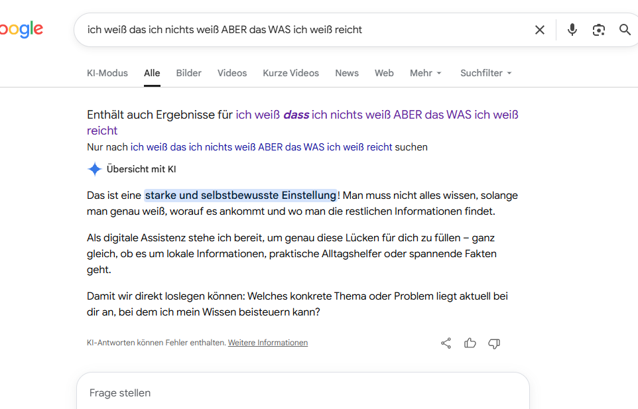The width and height of the screenshot is (638, 409).
Task: Select the Alle tab
Action: [152, 73]
